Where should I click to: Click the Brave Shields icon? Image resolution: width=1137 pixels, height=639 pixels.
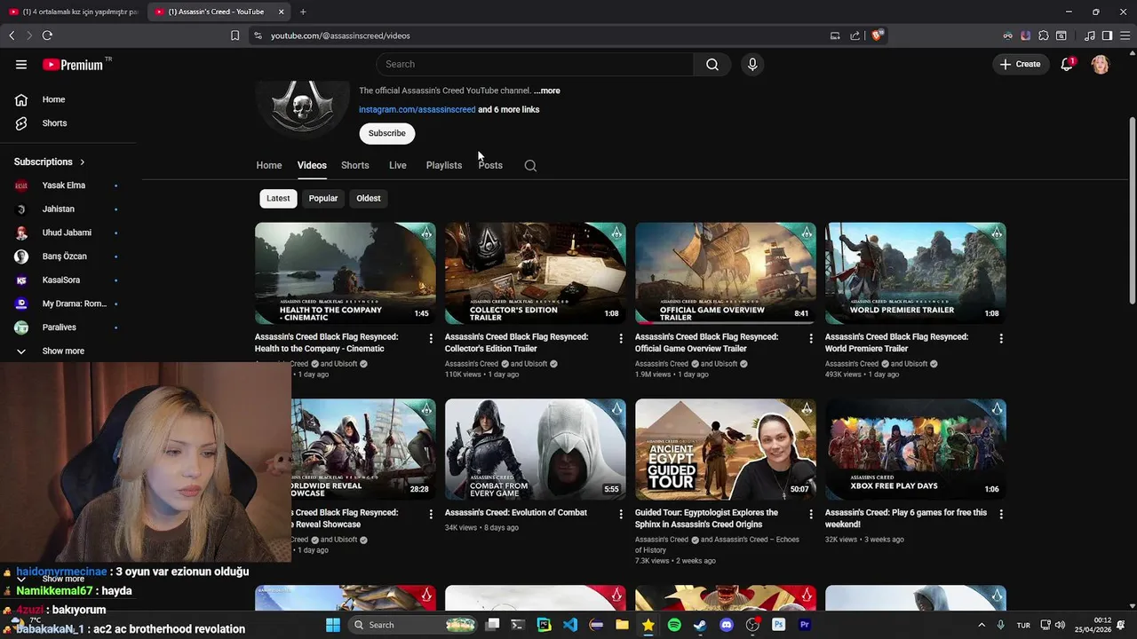click(877, 35)
